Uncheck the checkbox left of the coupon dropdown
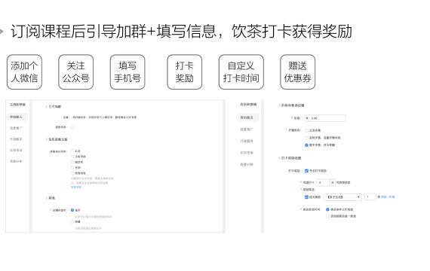430x271 pixels. (x=306, y=196)
